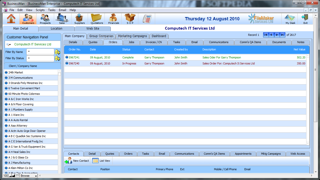Open the Mktg Campaigns tab

[271, 154]
